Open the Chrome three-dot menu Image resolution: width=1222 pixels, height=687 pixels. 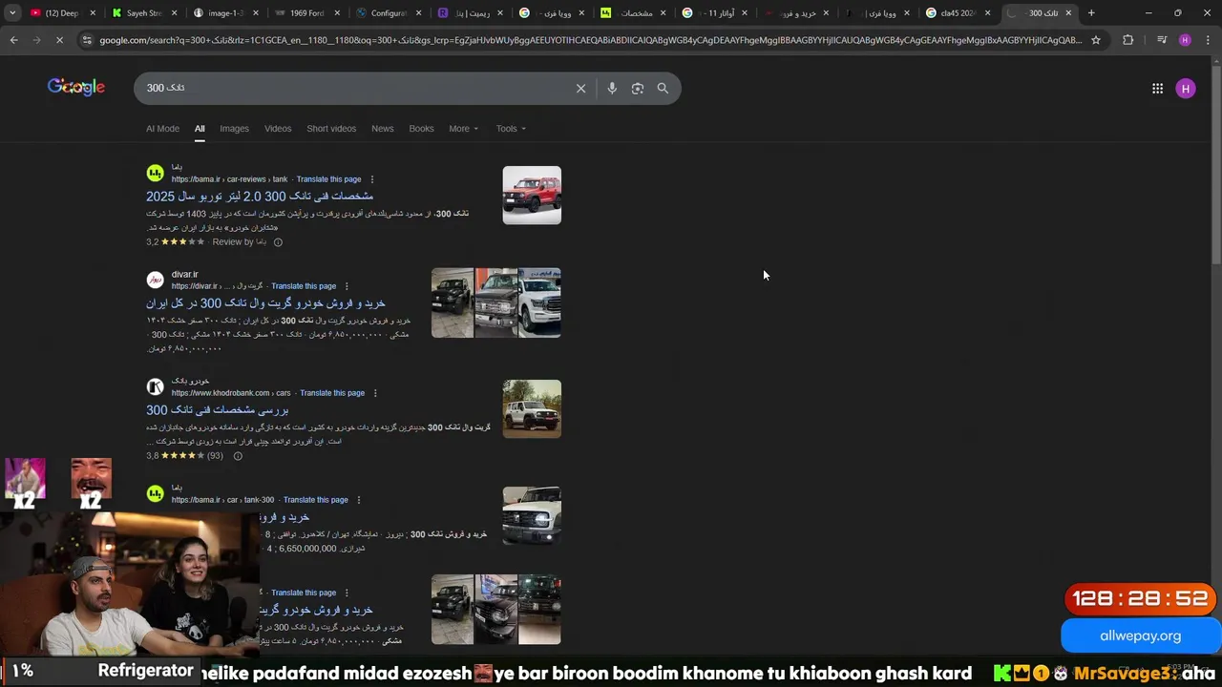(1208, 40)
